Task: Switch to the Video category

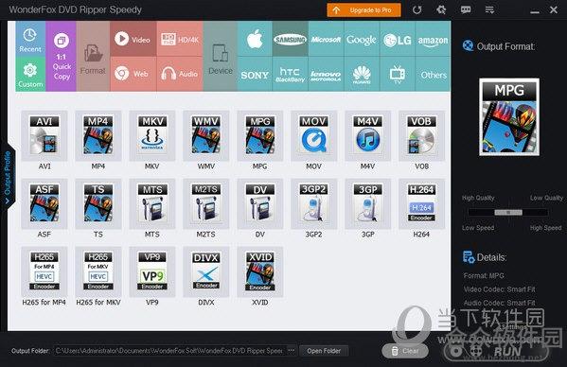Action: tap(133, 39)
